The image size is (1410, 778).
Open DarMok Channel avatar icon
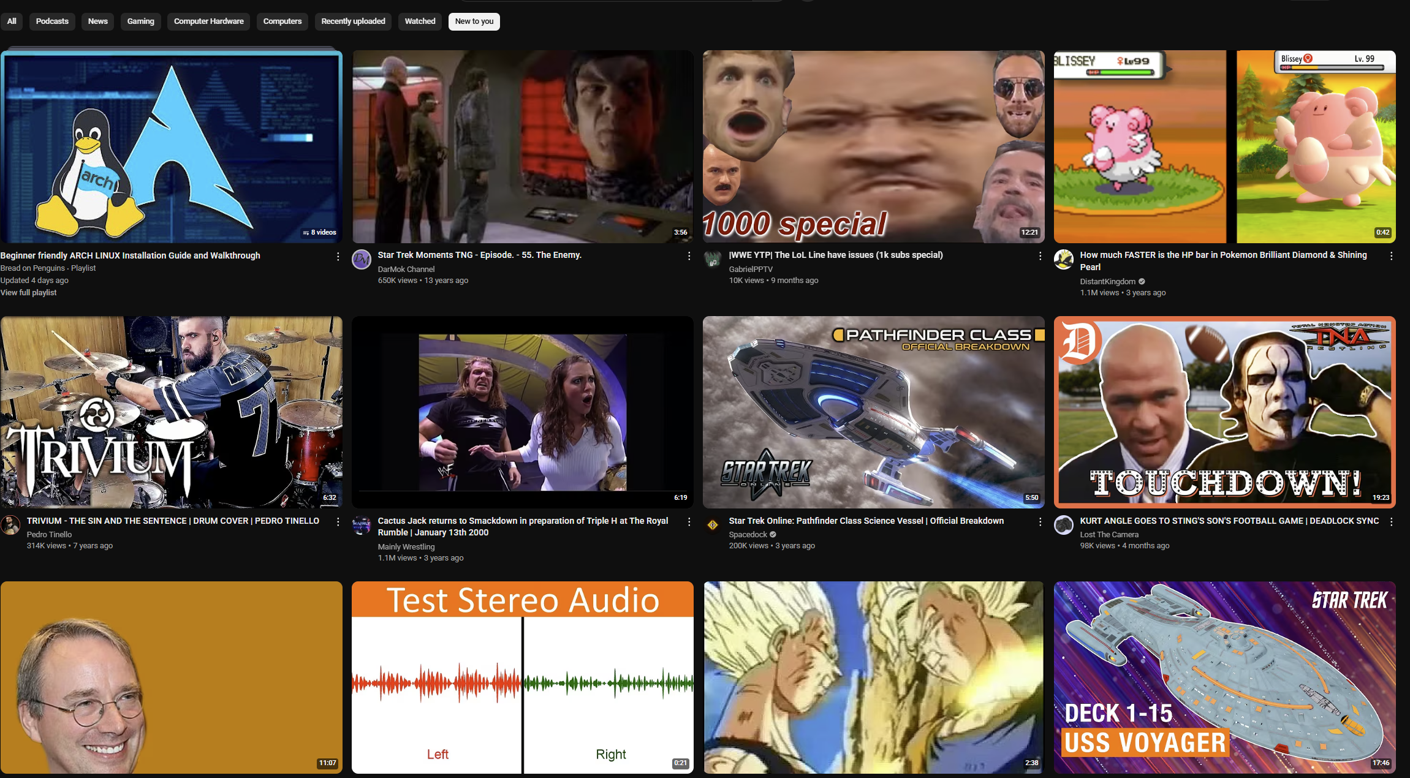point(362,260)
